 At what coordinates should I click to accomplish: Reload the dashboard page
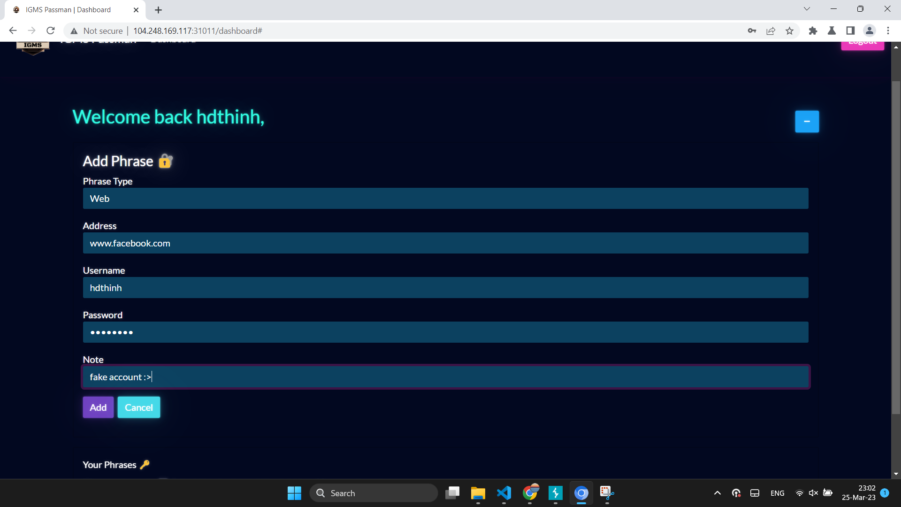coord(51,31)
